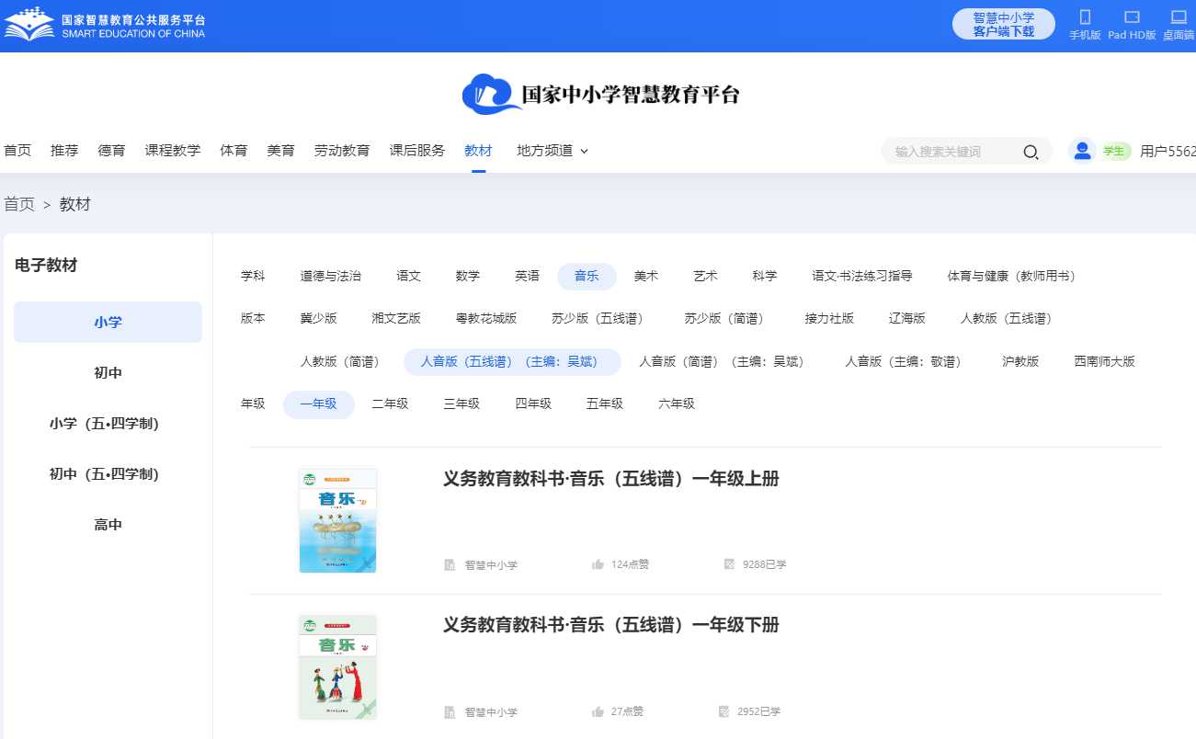1196x739 pixels.
Task: Choose the 西南师大版 edition
Action: tap(1105, 361)
